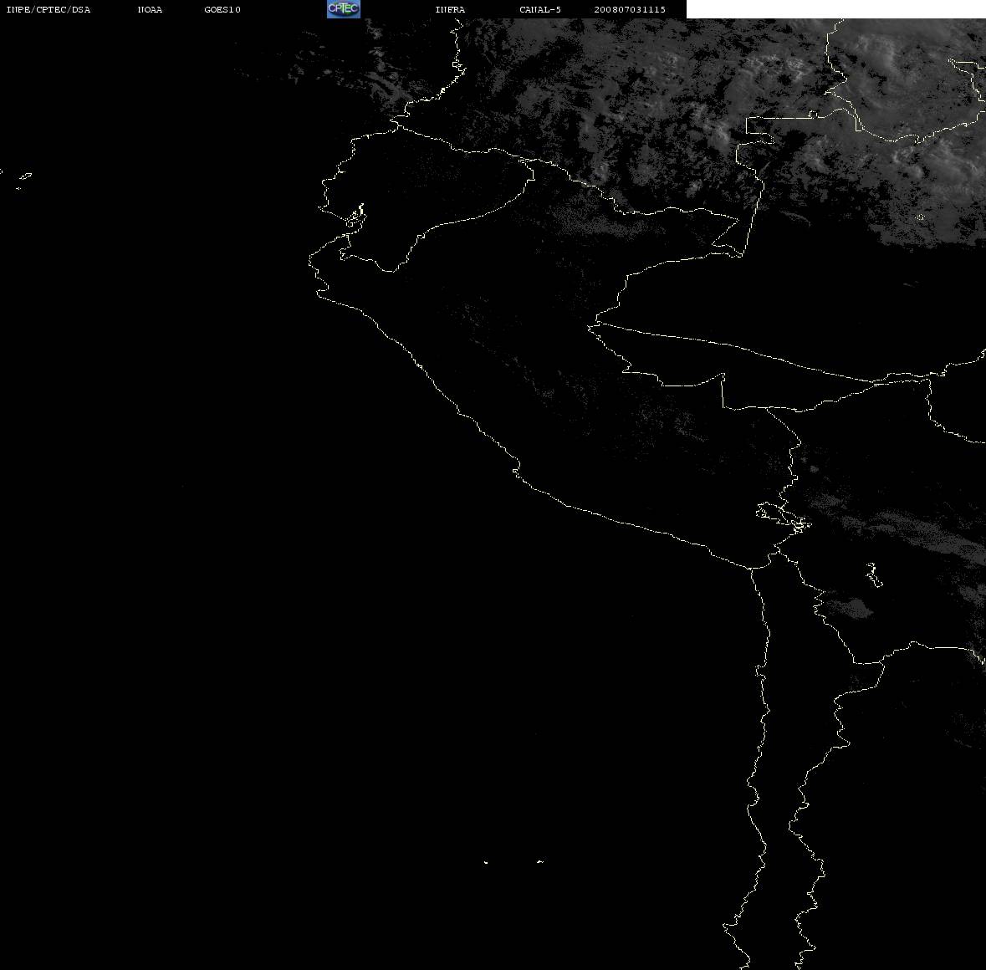Viewport: 986px width, 970px height.
Task: Click the Galapagos island outline at left edge
Action: pyautogui.click(x=23, y=179)
